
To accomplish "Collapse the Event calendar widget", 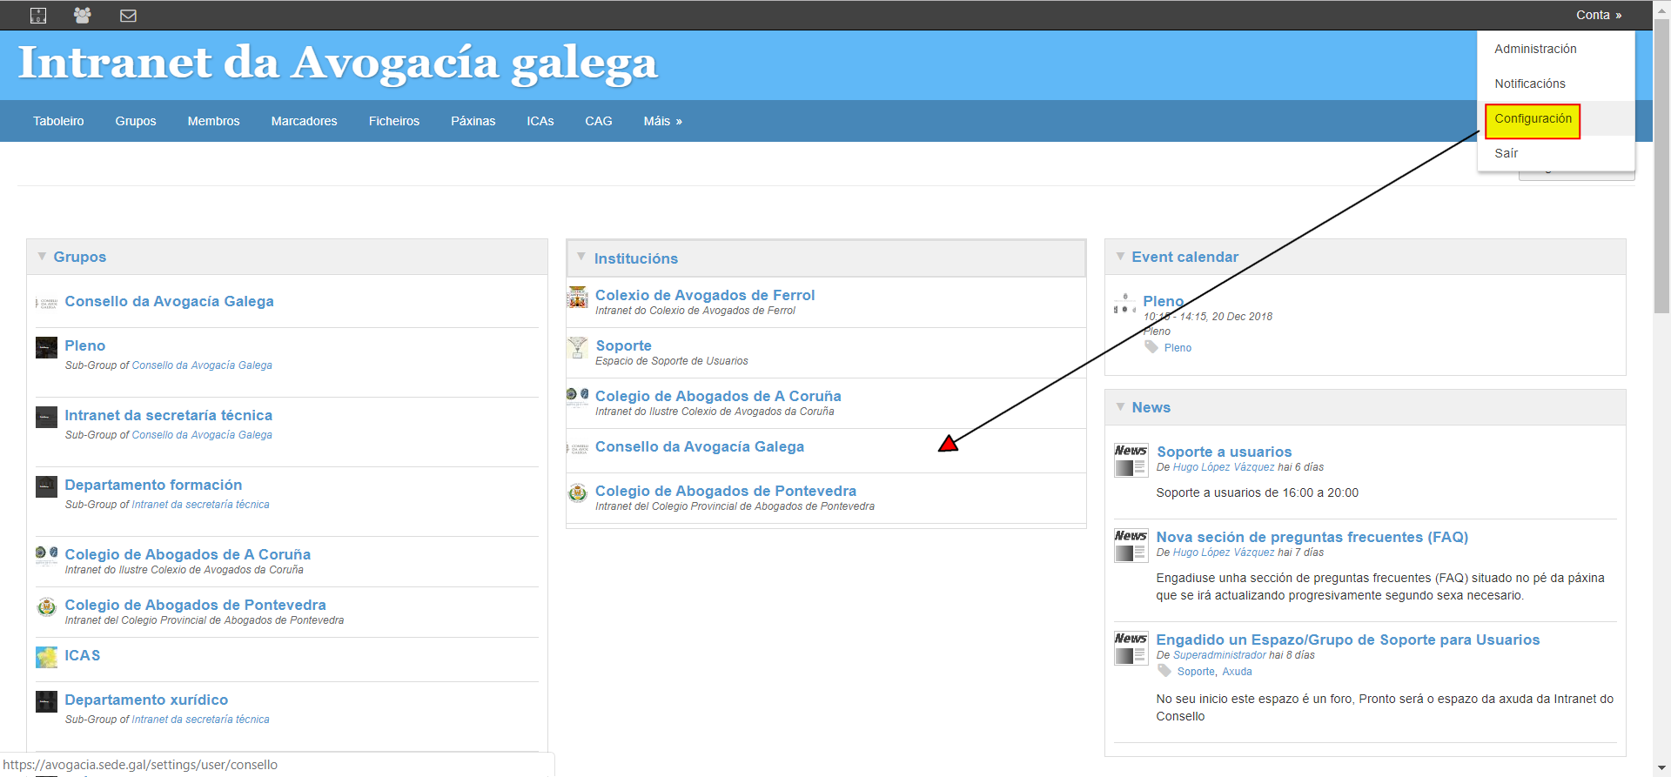I will coord(1120,257).
